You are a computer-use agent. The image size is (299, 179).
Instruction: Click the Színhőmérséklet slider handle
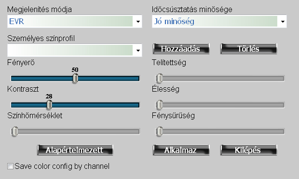[14, 131]
